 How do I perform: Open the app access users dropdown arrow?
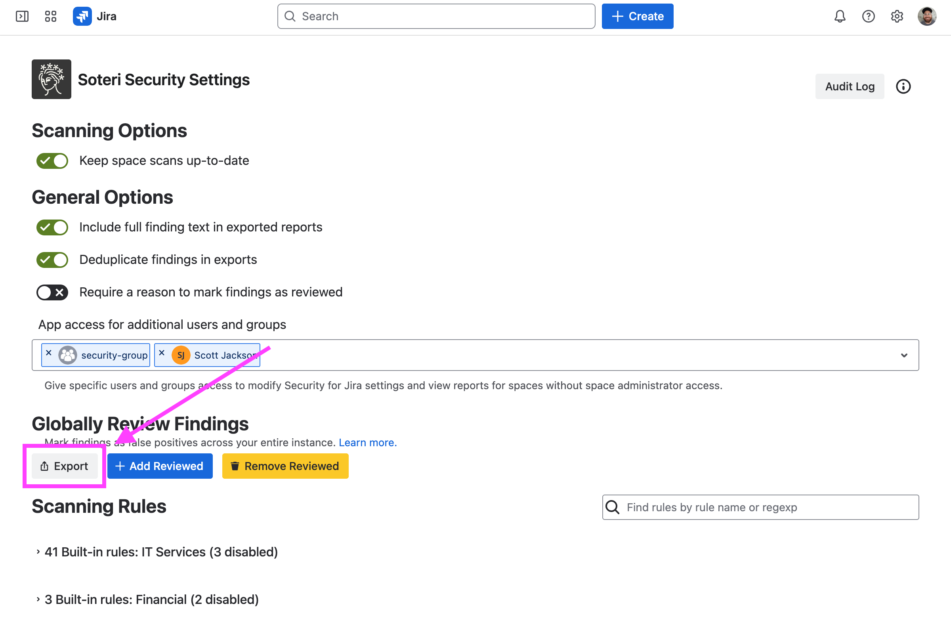[904, 355]
